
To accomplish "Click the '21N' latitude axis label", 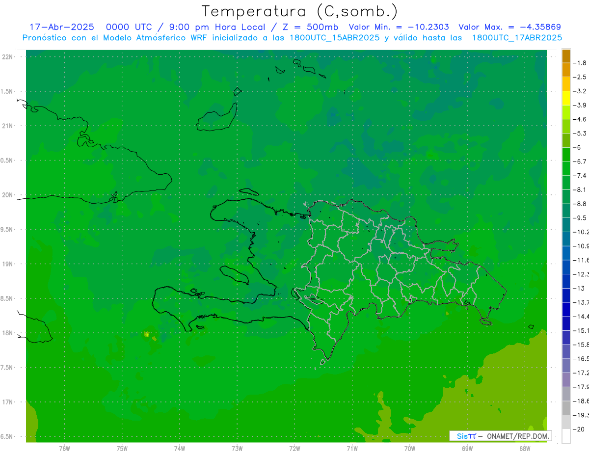I will 8,126.
